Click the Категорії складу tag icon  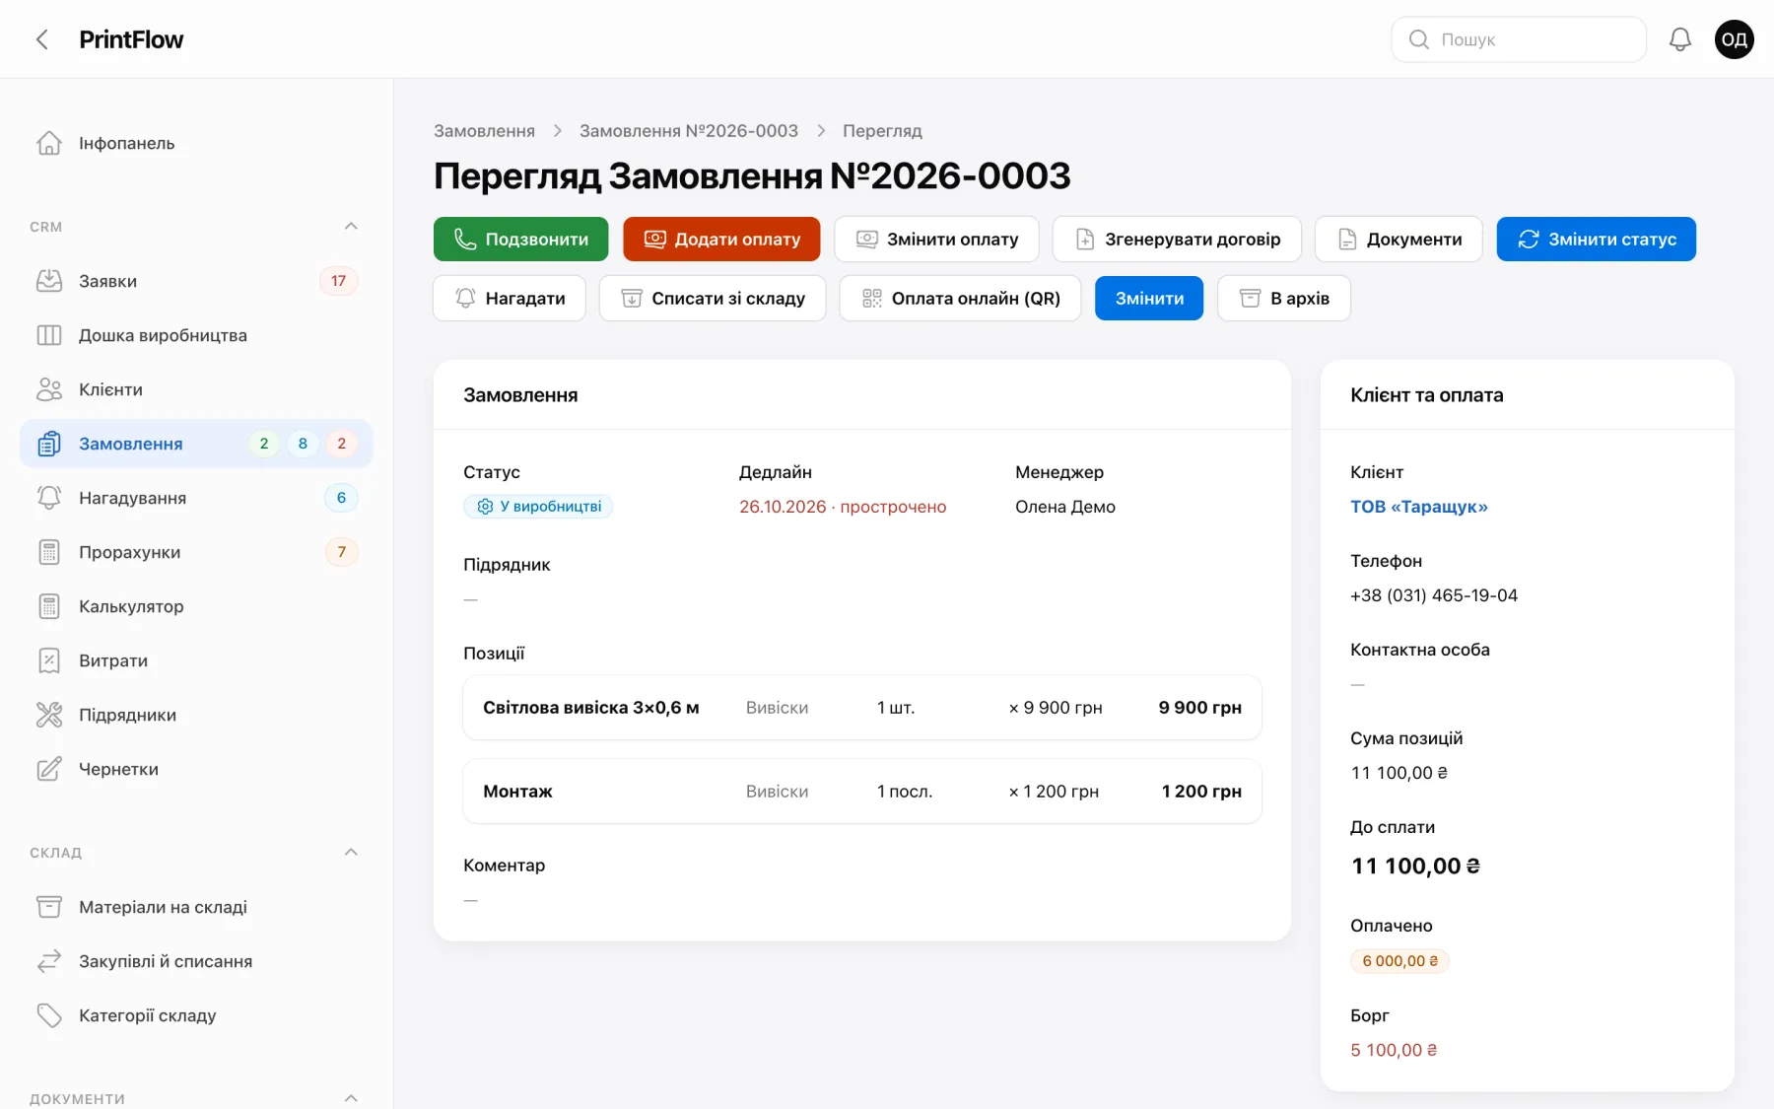click(x=49, y=1015)
